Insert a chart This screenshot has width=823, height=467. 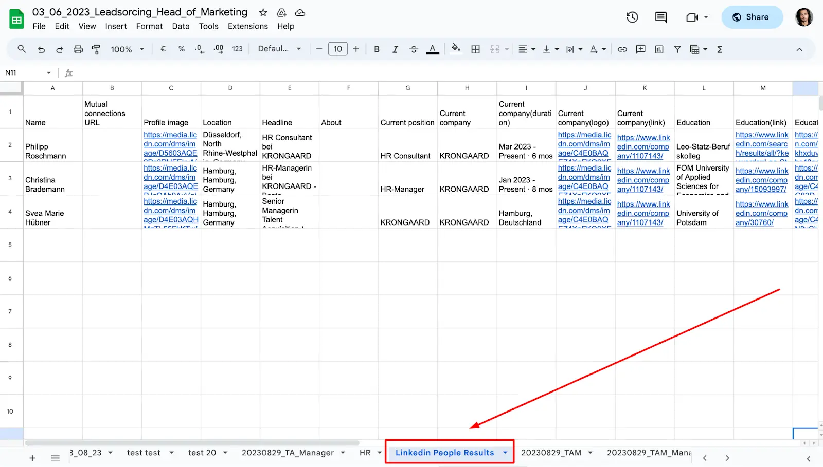click(659, 49)
